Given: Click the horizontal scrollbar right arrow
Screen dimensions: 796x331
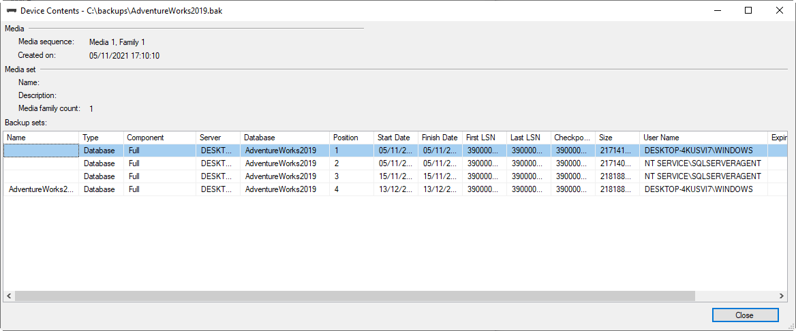Looking at the screenshot, I should [x=782, y=296].
